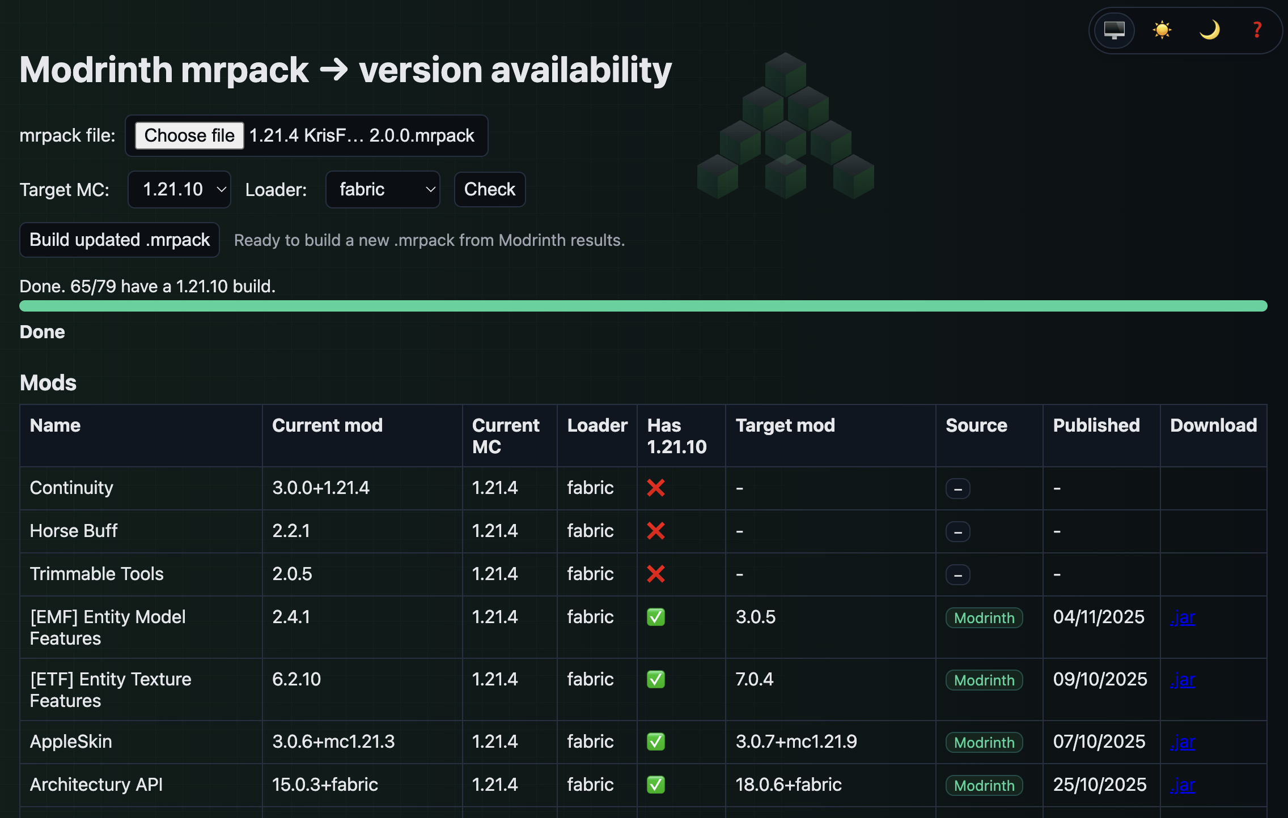Click dash source badge for Trimmable Tools

coord(957,575)
